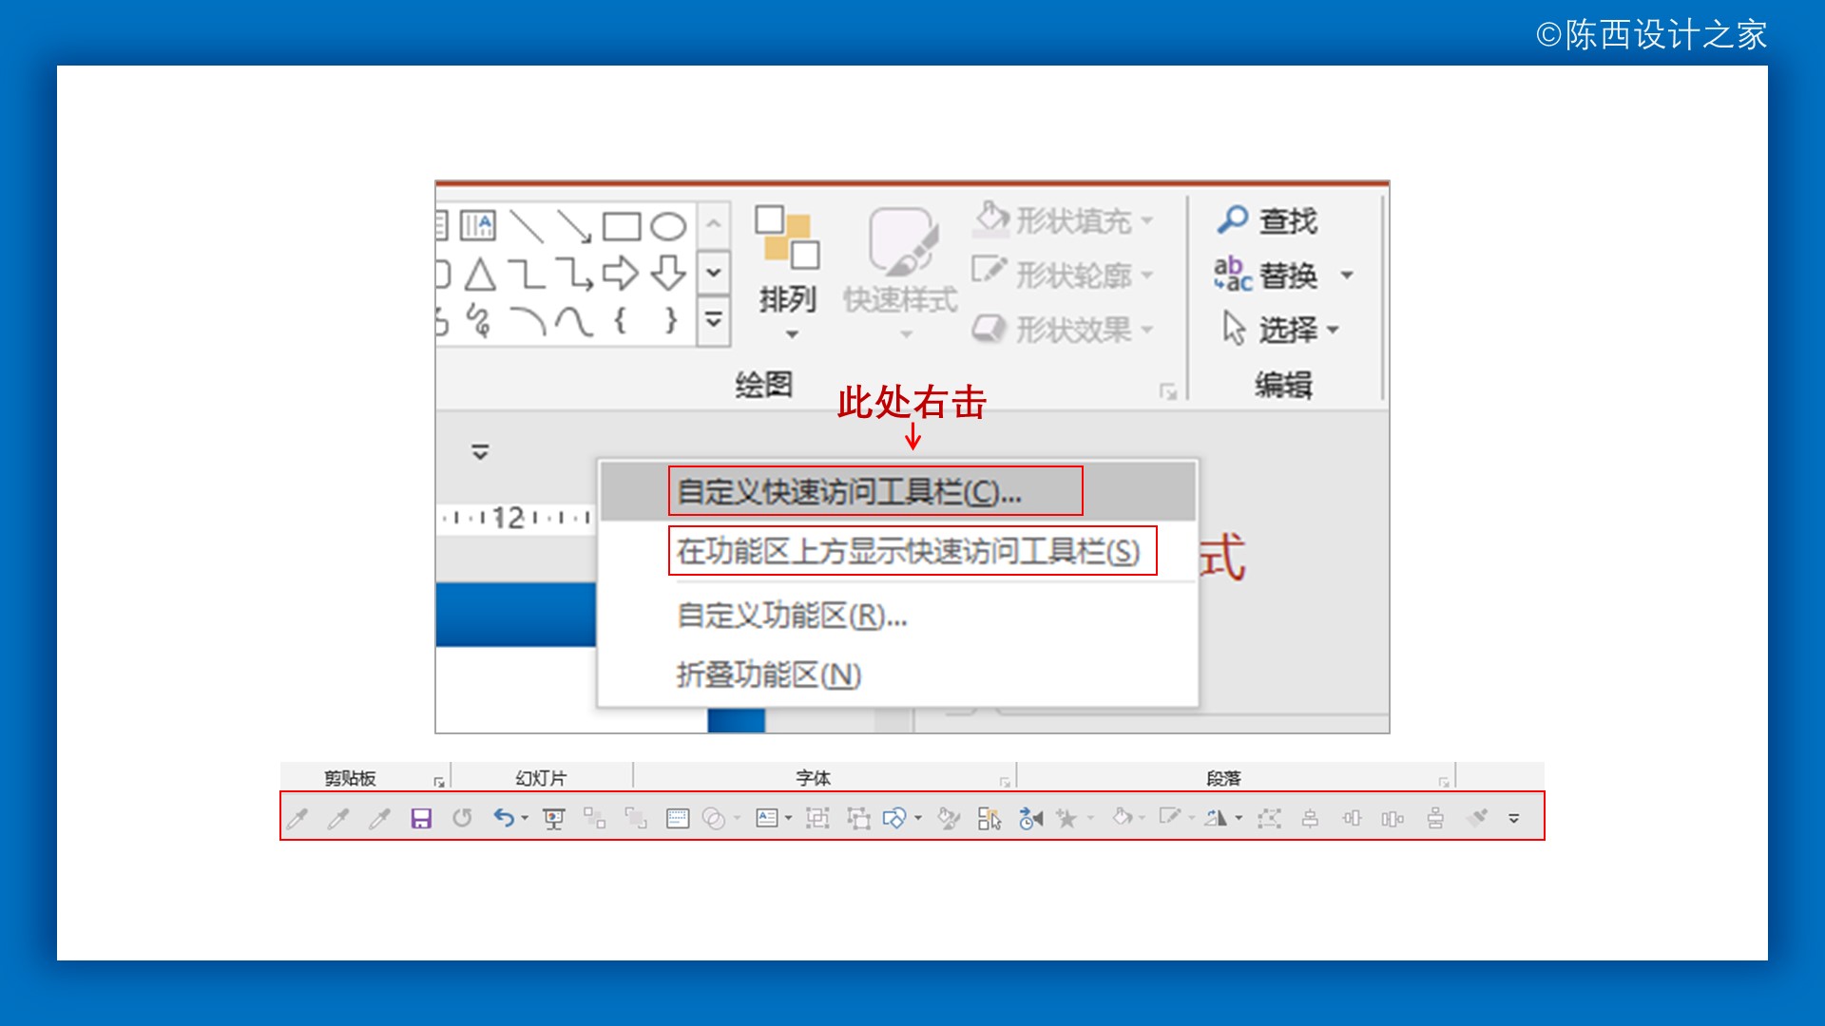This screenshot has width=1825, height=1026.
Task: Click the purple save icon
Action: pyautogui.click(x=421, y=818)
